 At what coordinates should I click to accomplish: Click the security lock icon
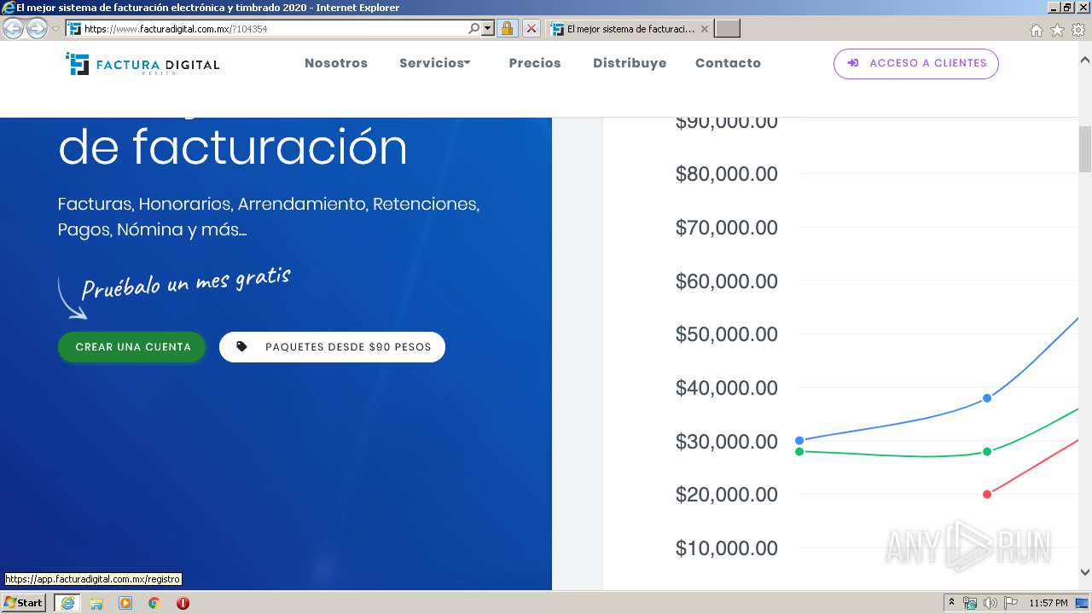tap(507, 29)
